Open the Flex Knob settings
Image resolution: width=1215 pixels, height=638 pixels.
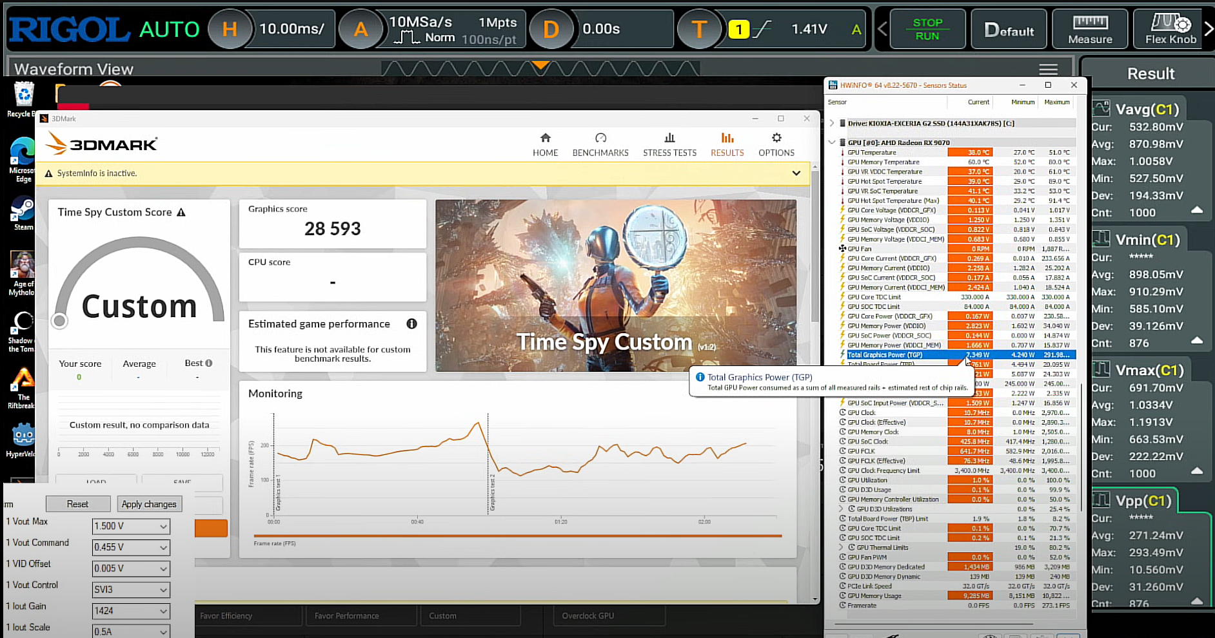tap(1171, 29)
